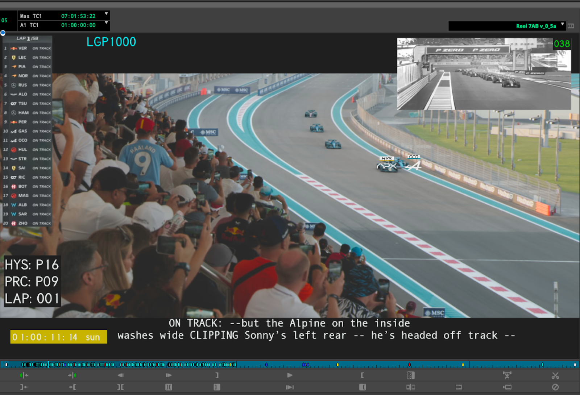This screenshot has width=580, height=395.
Task: Click the A1 timecode 01:00:00:00
Action: (78, 25)
